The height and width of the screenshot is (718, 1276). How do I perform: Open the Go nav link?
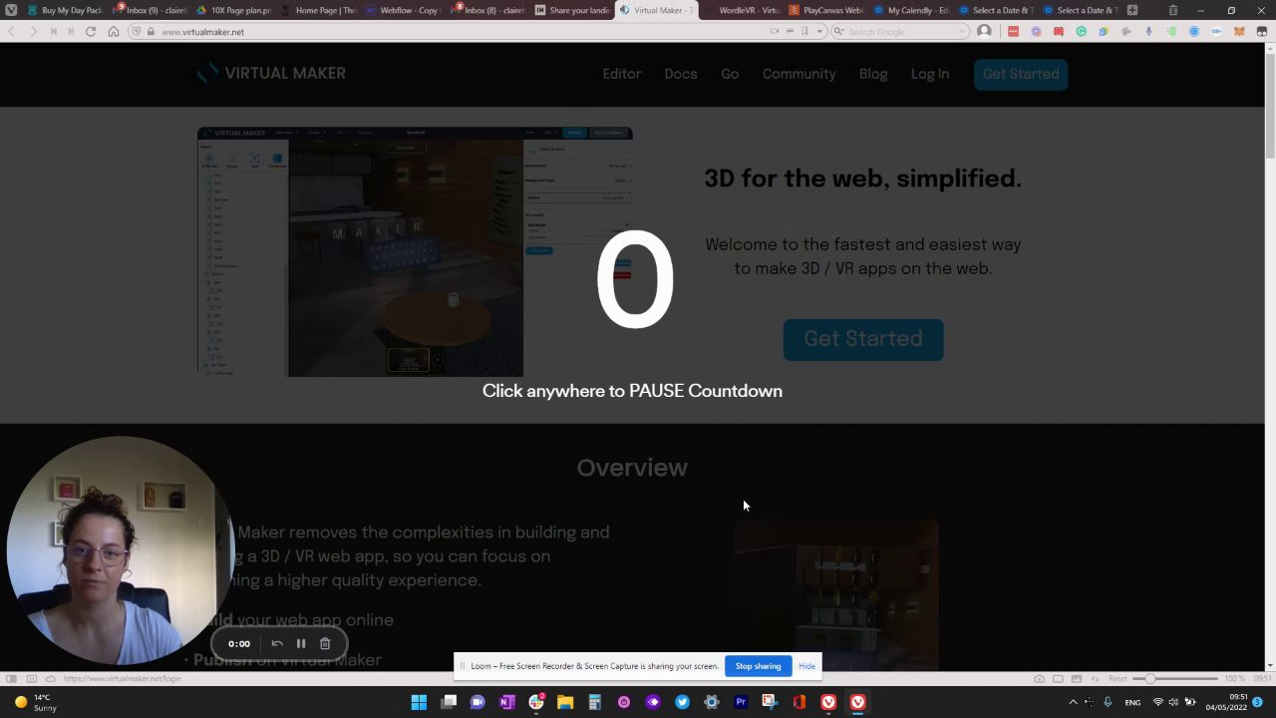[x=730, y=74]
